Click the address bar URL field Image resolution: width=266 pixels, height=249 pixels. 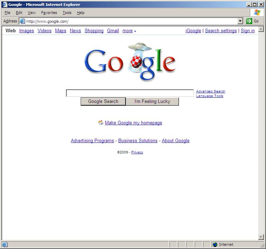[132, 21]
